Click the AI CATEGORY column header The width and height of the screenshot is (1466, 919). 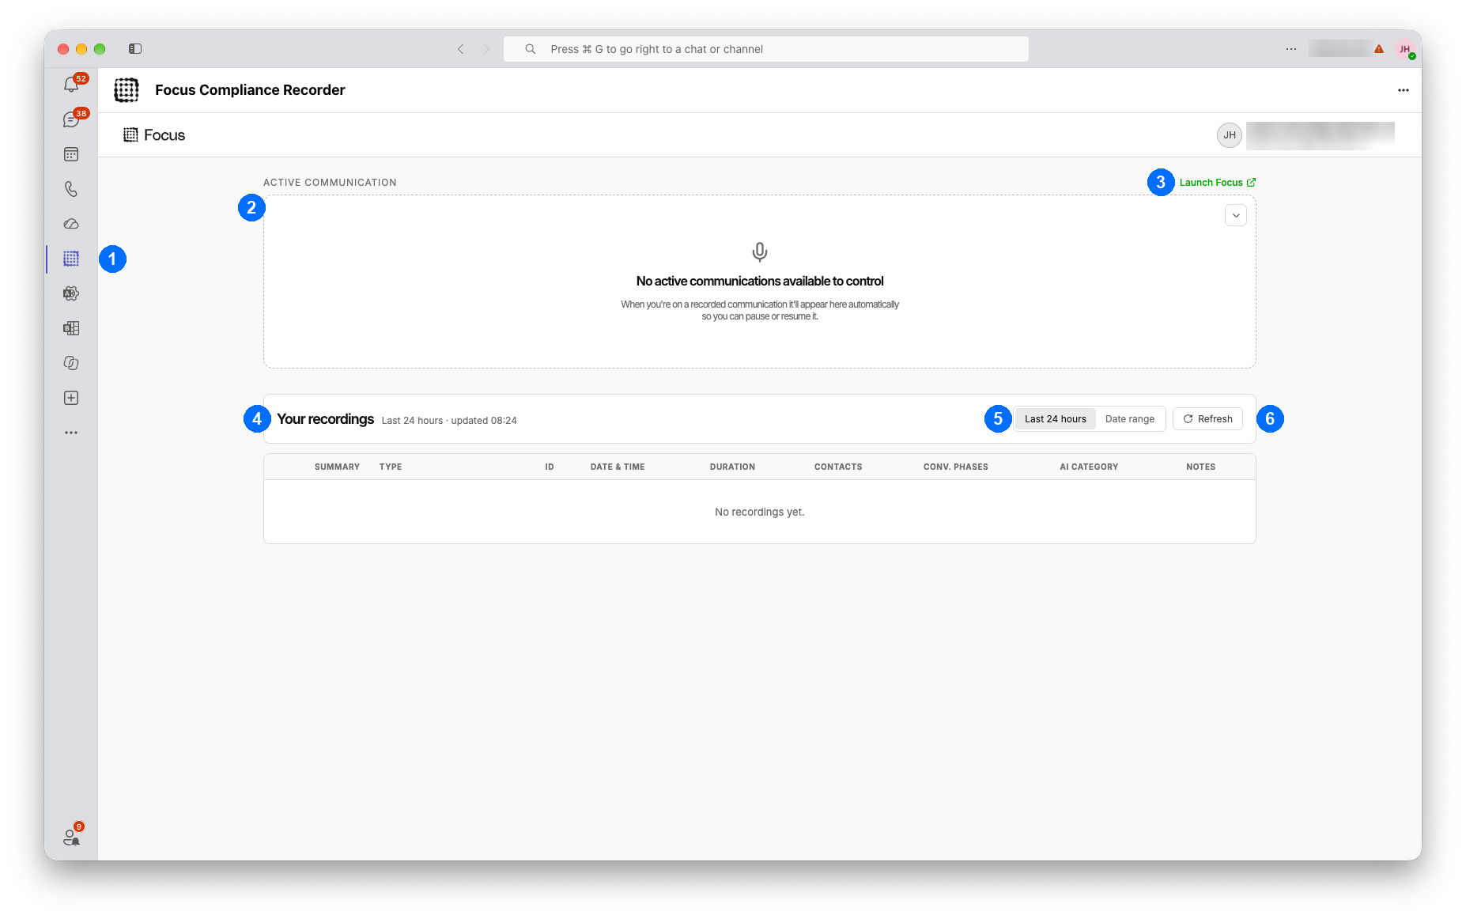point(1089,467)
